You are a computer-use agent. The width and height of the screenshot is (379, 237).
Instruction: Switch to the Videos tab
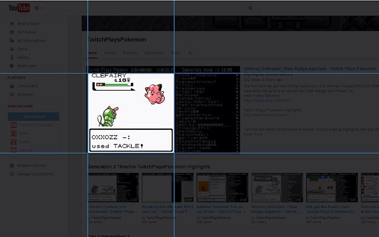coord(110,53)
